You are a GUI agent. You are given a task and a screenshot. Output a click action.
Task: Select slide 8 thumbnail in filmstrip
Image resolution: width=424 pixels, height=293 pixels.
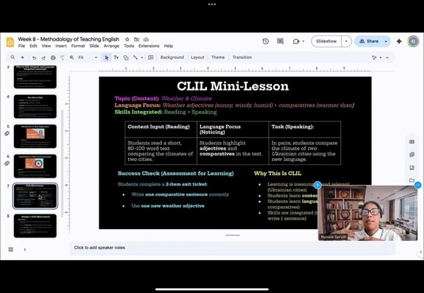35,226
